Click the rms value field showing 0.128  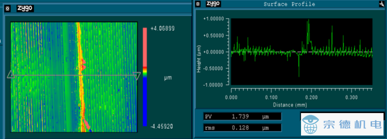242,128
